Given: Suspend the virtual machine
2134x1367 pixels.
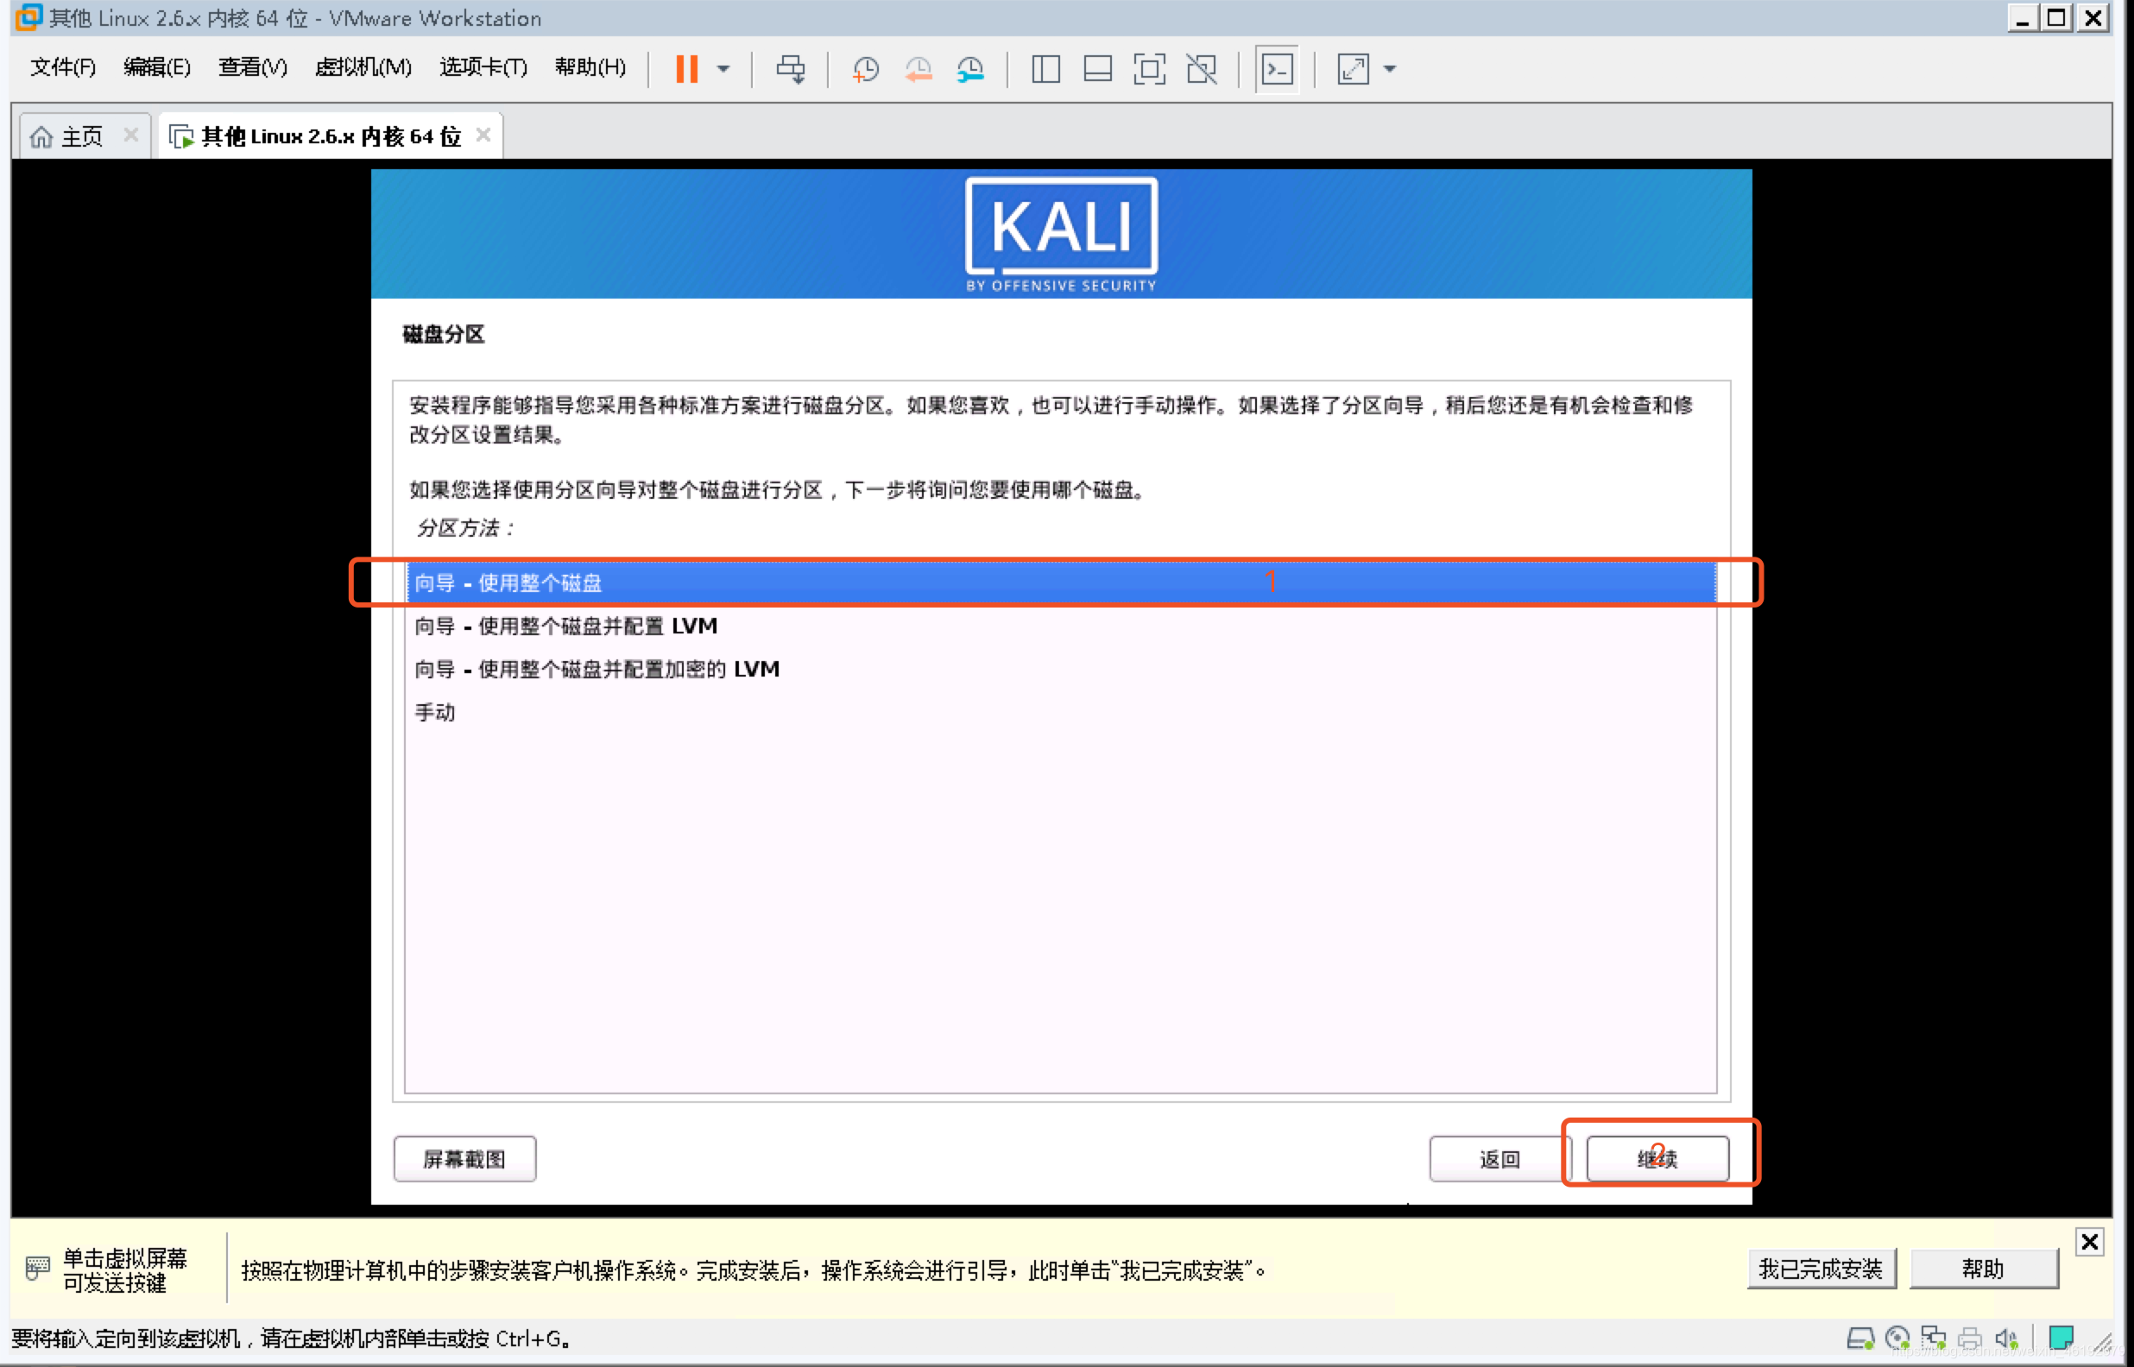Looking at the screenshot, I should (x=688, y=68).
